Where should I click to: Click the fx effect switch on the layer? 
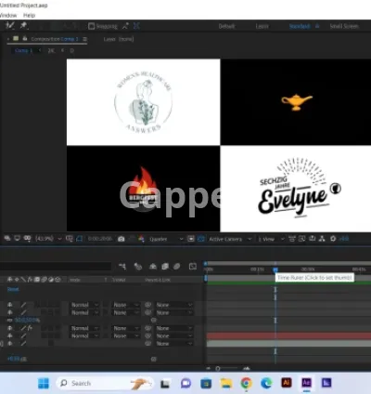click(30, 328)
